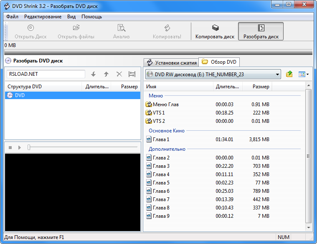Click the 3,815 MB size of Глава 1

(259, 139)
